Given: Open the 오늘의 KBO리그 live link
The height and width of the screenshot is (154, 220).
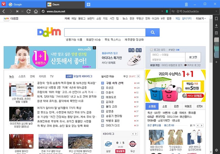Looking at the screenshot, I should pyautogui.click(x=79, y=76).
